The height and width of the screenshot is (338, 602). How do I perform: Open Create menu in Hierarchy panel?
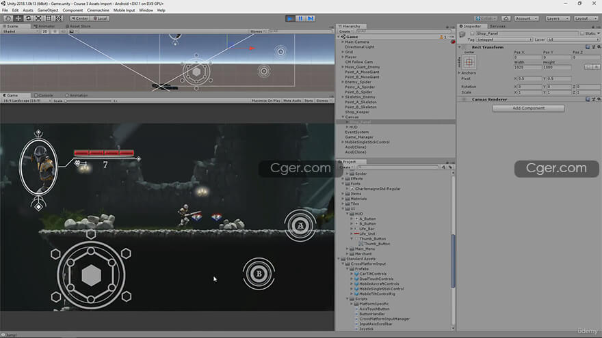click(x=345, y=31)
